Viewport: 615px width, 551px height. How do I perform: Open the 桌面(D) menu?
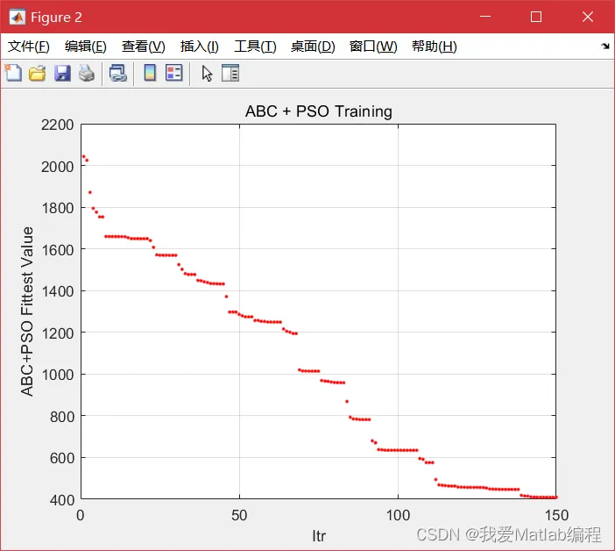pos(313,47)
